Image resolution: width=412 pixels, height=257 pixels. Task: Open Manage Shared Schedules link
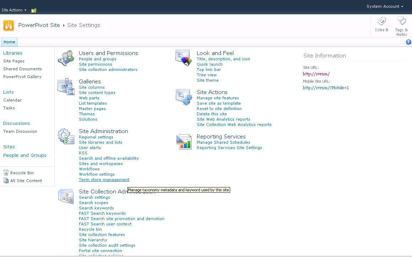click(x=224, y=142)
